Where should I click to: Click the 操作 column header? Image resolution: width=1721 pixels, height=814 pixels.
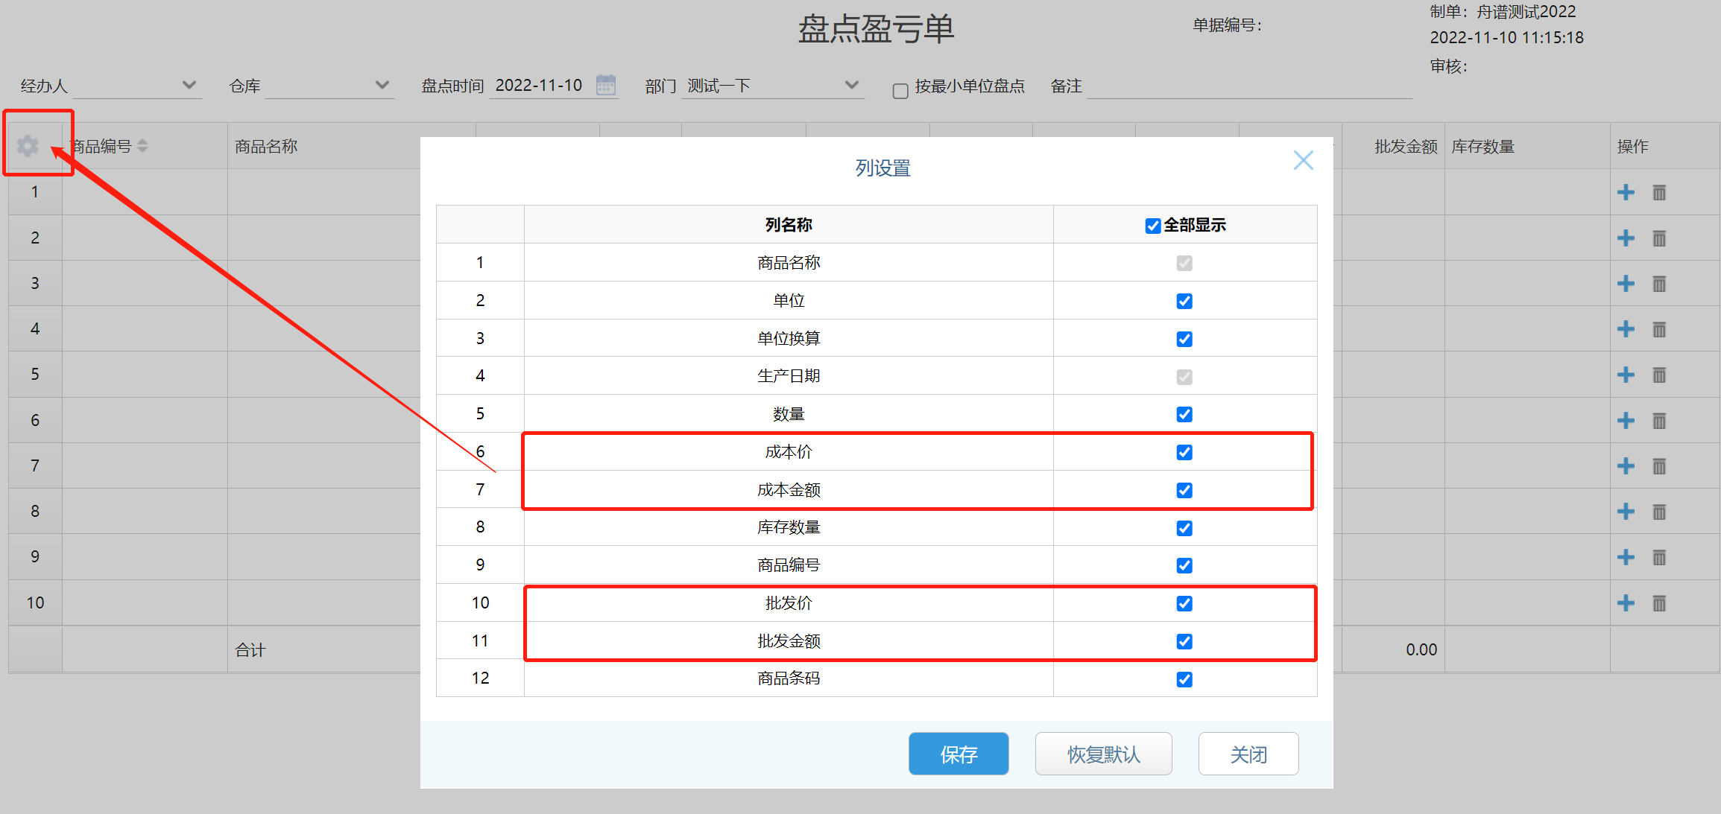[1632, 147]
